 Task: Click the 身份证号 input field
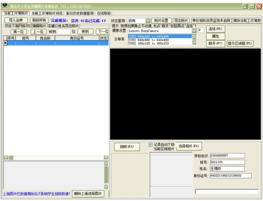click(x=231, y=176)
